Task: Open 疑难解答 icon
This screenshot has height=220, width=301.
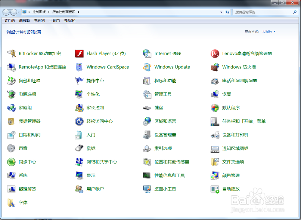Action: click(x=11, y=189)
